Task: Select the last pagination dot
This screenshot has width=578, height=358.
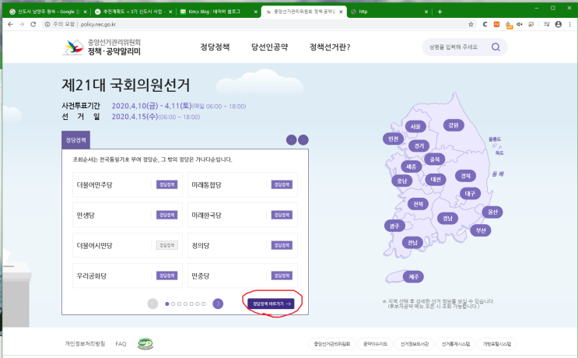Action: coord(203,304)
